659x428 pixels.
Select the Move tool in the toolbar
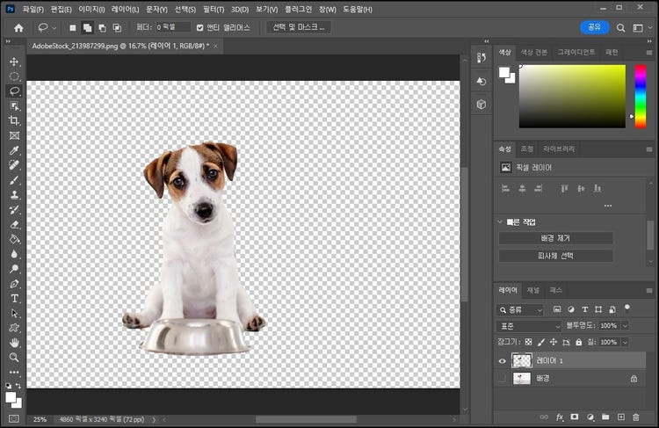point(14,62)
